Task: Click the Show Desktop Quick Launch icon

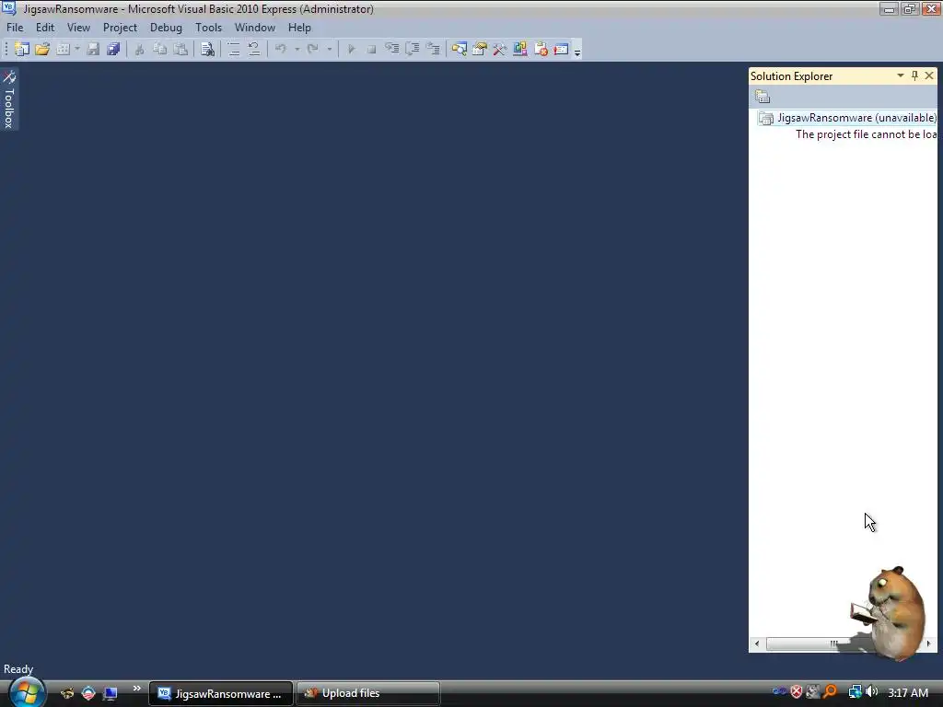Action: [x=111, y=694]
